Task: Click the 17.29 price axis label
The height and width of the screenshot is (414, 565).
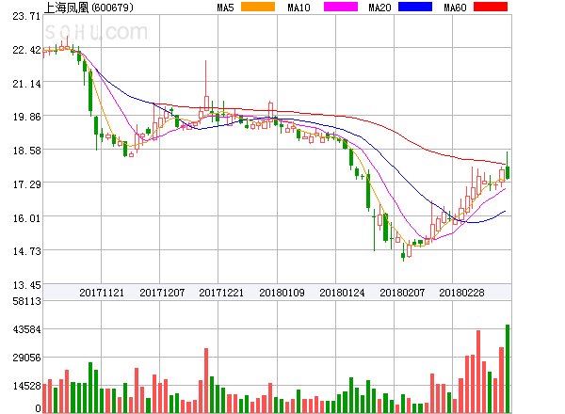Action: point(26,184)
